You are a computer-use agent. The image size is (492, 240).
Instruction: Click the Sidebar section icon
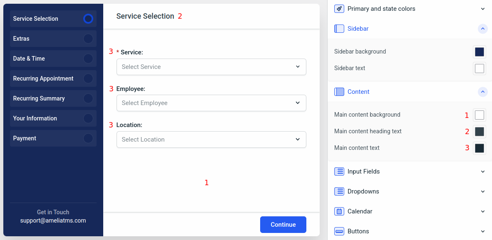[339, 29]
